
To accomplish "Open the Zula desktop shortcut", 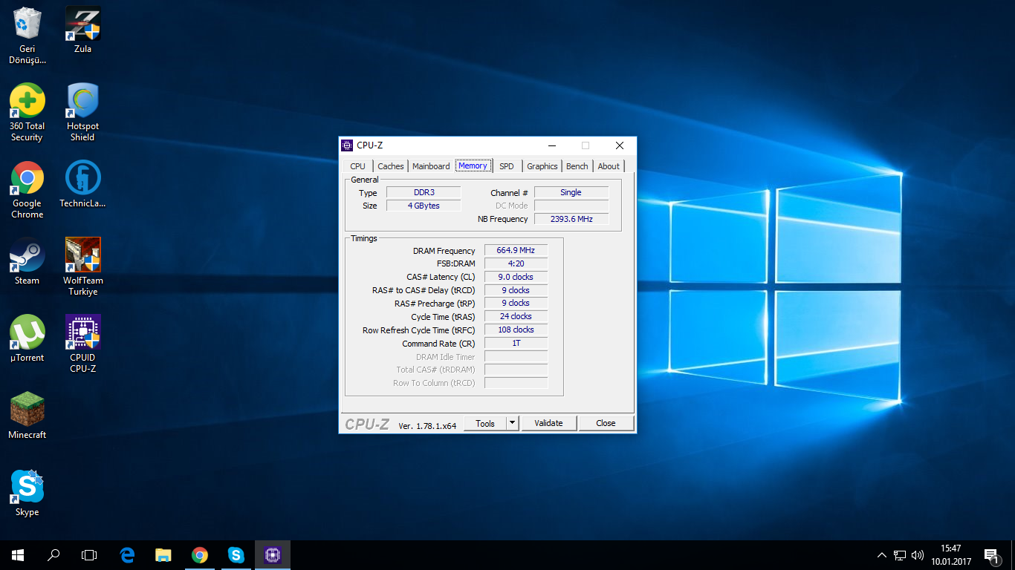I will 82,24.
